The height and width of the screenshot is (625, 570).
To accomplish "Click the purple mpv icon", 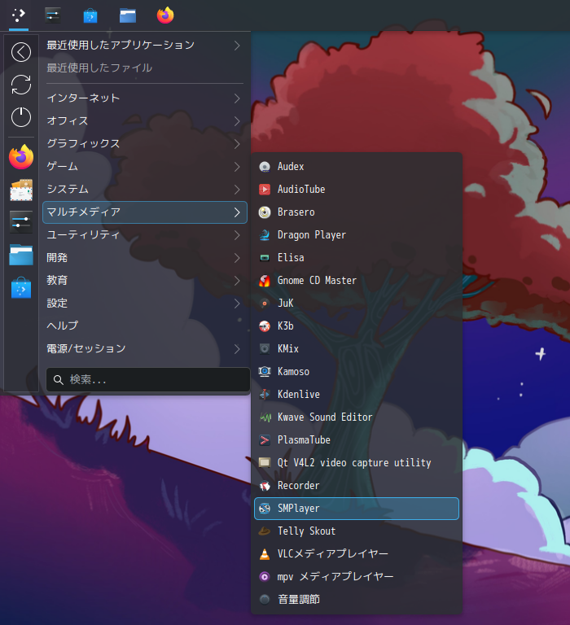I will [x=265, y=577].
